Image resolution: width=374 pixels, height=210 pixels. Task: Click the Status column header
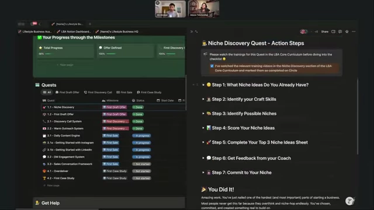pos(138,100)
